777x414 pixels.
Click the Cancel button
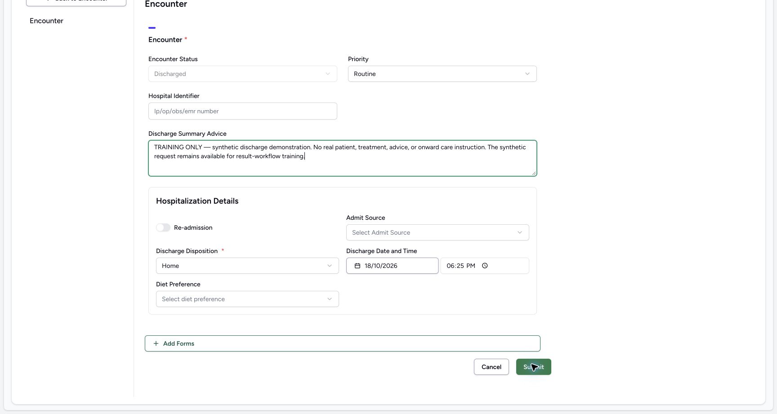pyautogui.click(x=491, y=367)
